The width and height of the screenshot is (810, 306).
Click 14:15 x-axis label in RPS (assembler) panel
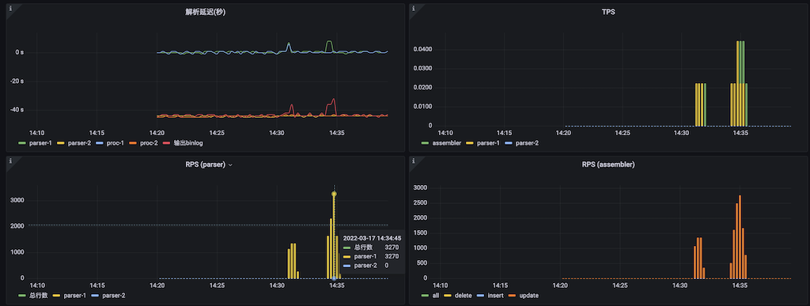[x=501, y=285]
